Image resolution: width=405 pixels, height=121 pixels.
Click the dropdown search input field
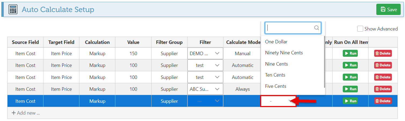[290, 28]
